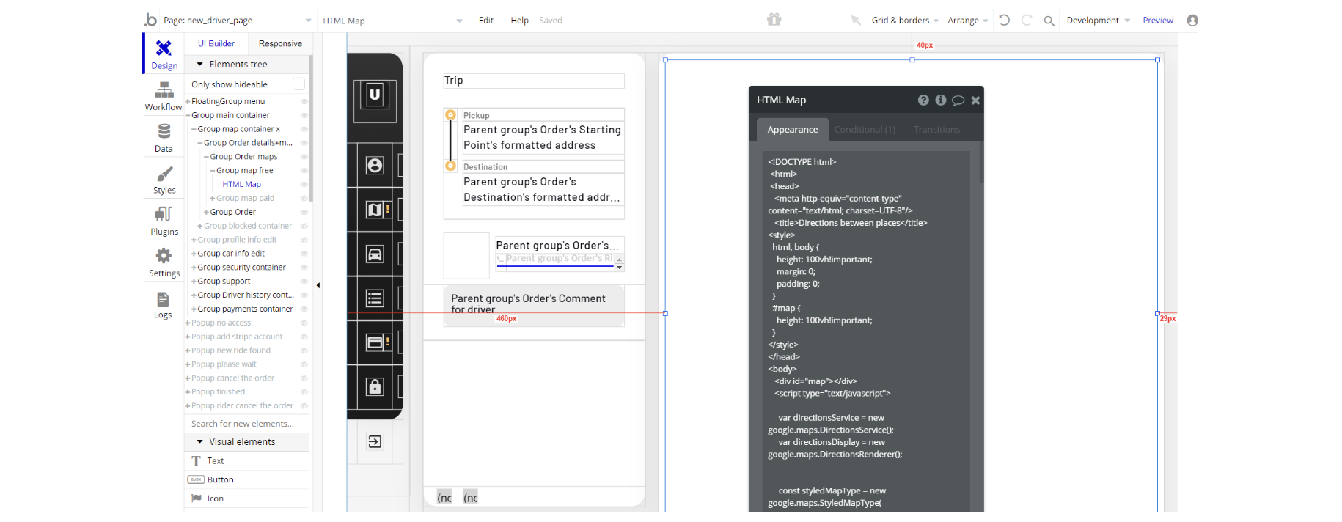Screen dimensions: 1342x522
Task: Click the search magnifier icon in the top bar
Action: (x=1049, y=21)
